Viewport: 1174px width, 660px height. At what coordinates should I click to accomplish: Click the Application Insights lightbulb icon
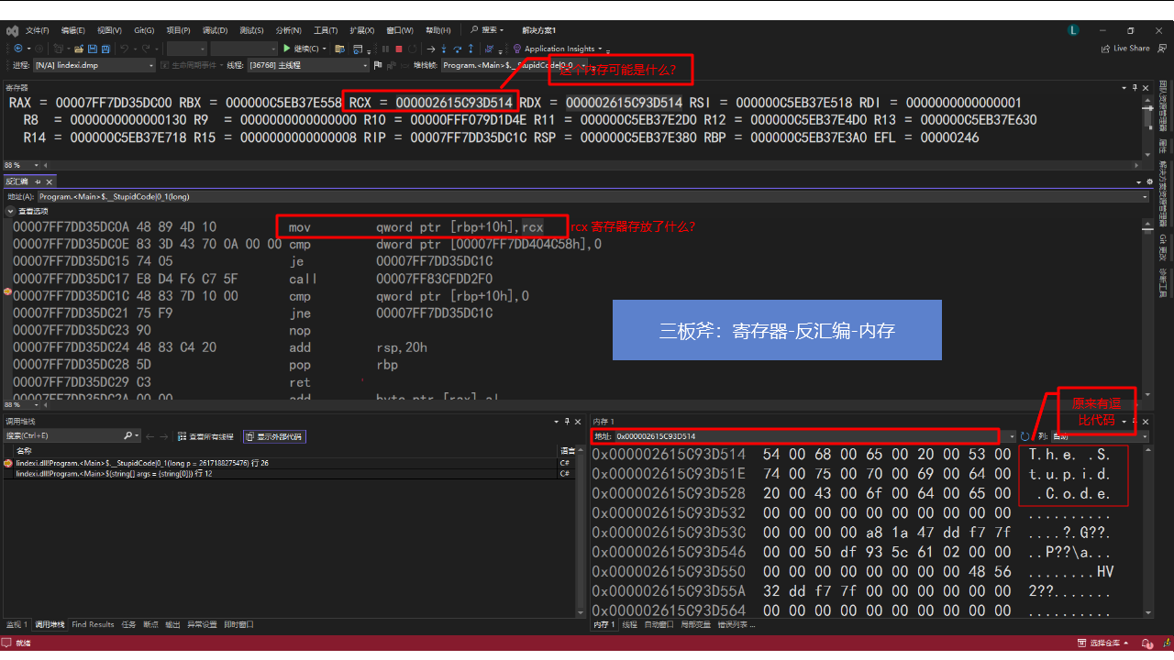[517, 49]
